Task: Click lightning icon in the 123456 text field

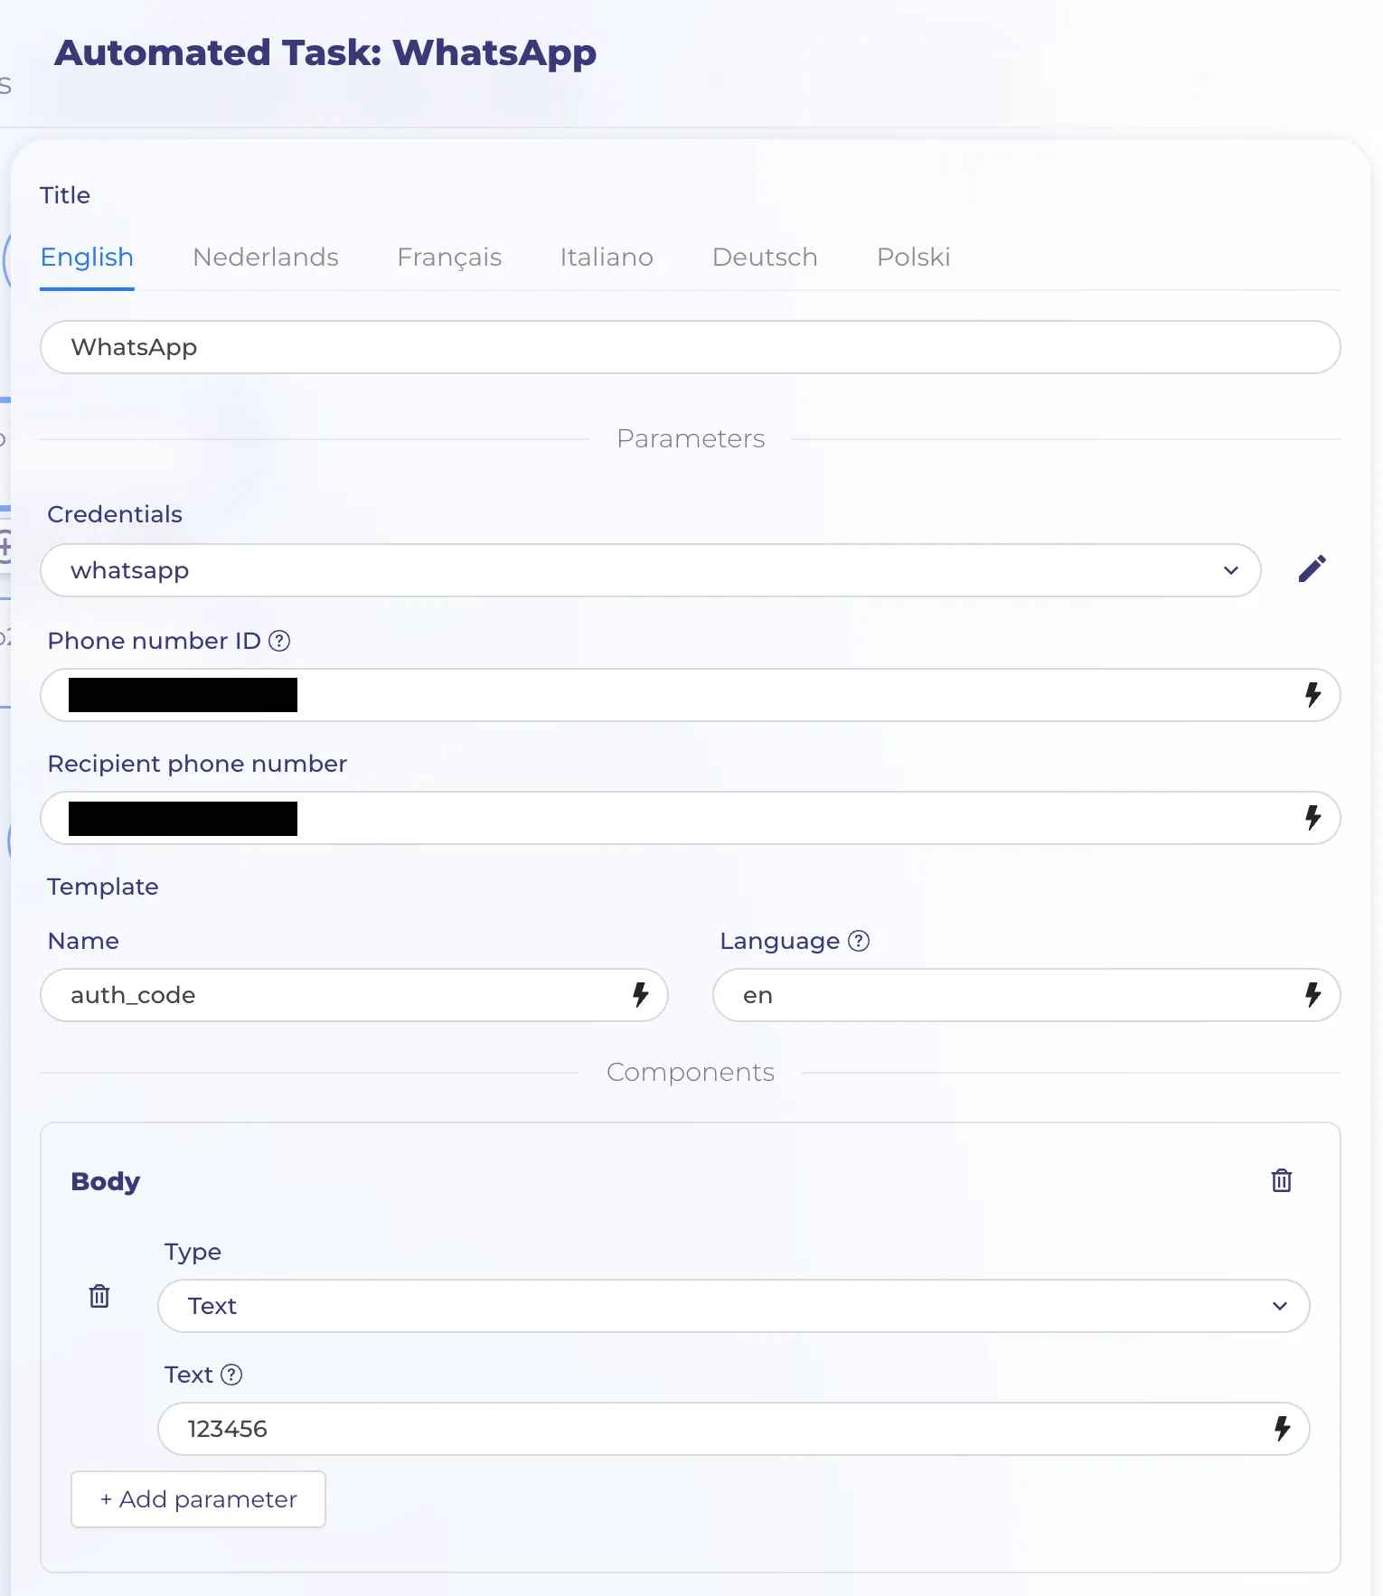Action: point(1282,1429)
